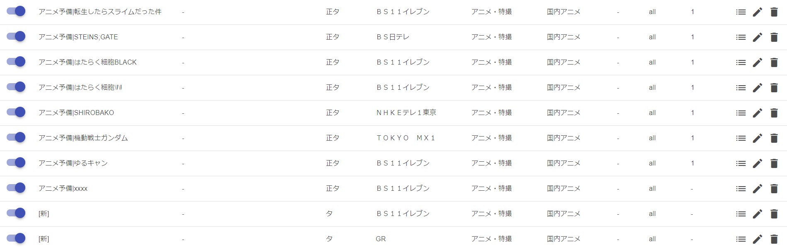
Task: Disable the ゆるキャン rule switch
Action: (x=16, y=163)
